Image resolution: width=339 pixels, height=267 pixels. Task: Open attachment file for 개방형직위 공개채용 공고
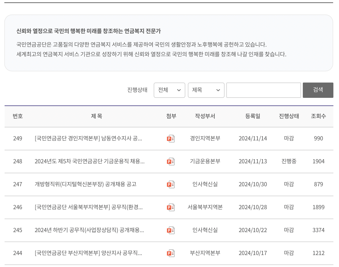point(171,184)
